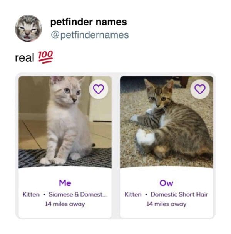The image size is (231, 234).
Task: Open the petfinder names profile avatar
Action: (x=28, y=29)
